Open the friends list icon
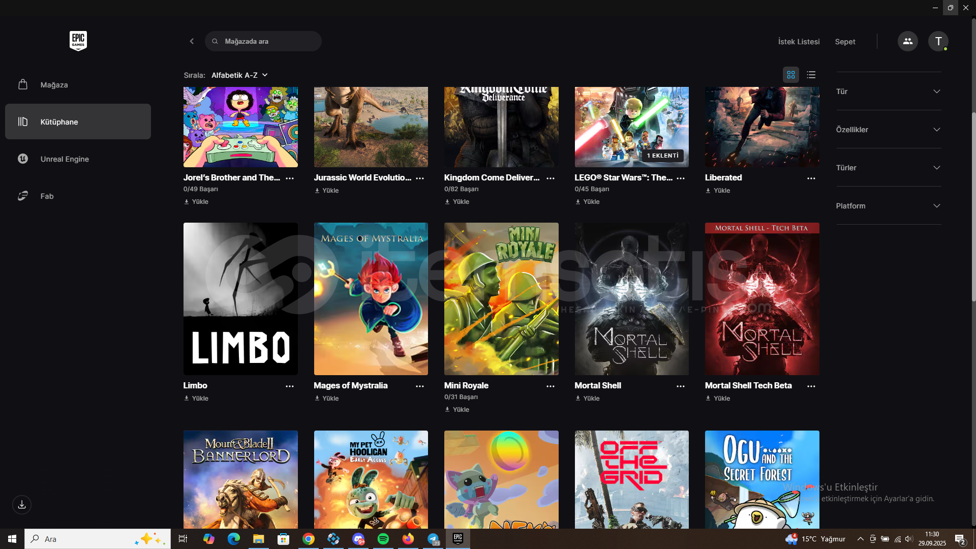Image resolution: width=976 pixels, height=549 pixels. click(907, 41)
